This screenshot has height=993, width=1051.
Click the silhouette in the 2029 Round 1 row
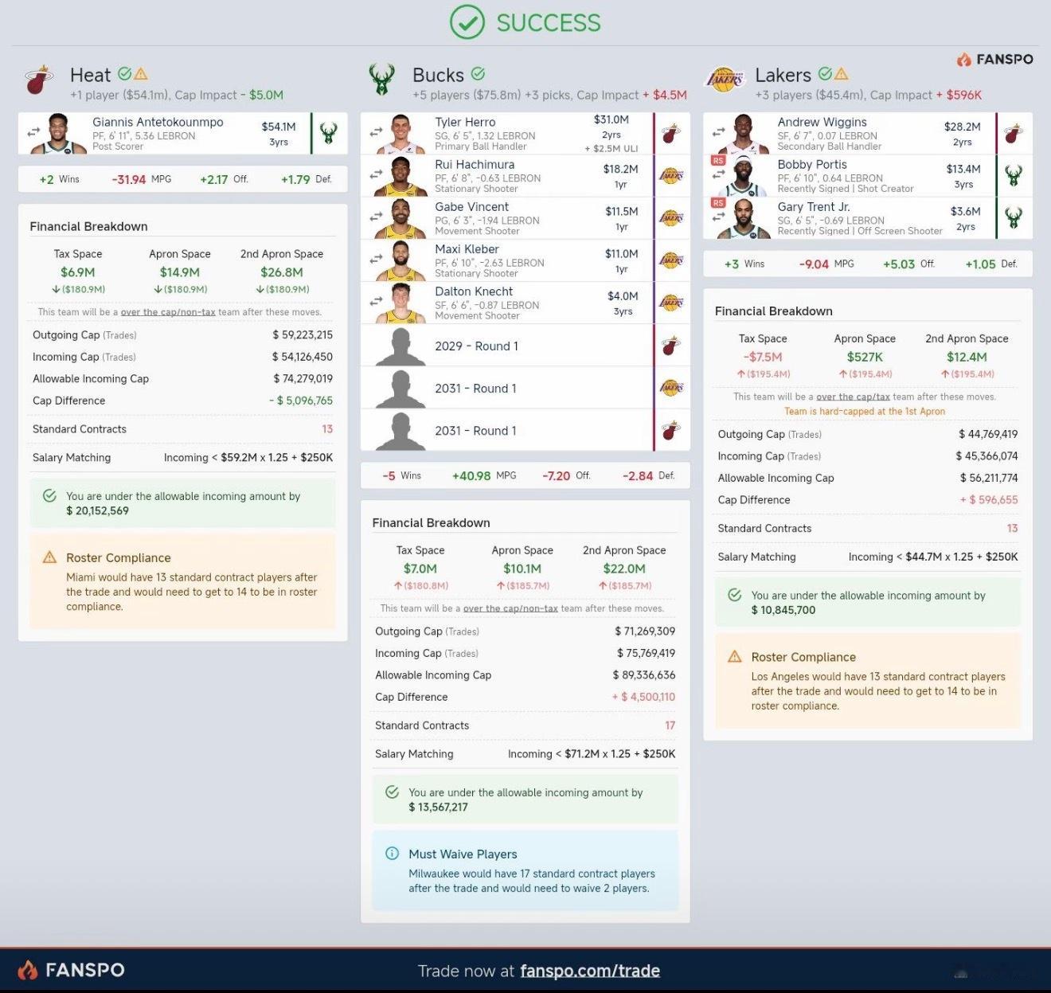coord(400,346)
